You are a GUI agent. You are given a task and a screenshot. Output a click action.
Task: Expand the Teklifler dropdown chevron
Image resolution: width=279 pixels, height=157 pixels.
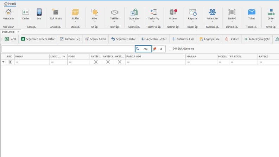point(114,21)
